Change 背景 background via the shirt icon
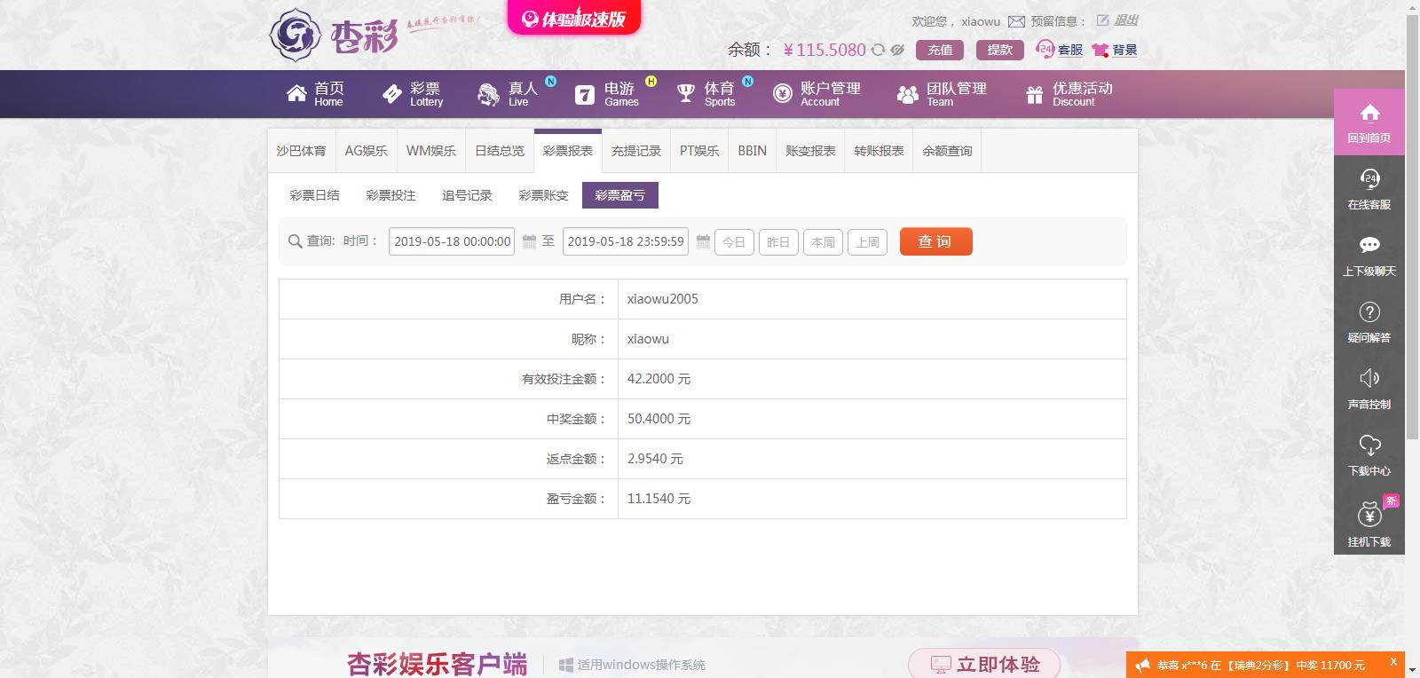 1115,50
